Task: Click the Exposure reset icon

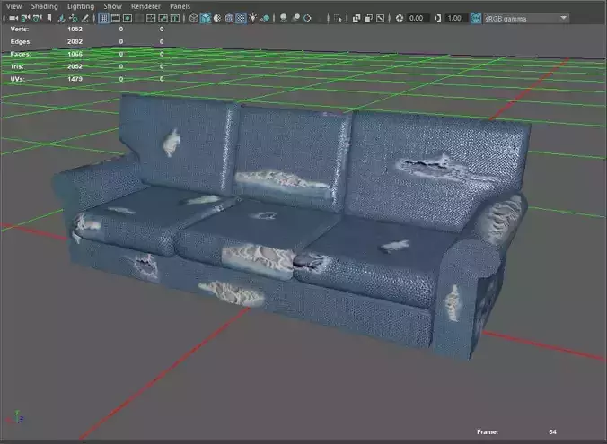Action: (399, 18)
